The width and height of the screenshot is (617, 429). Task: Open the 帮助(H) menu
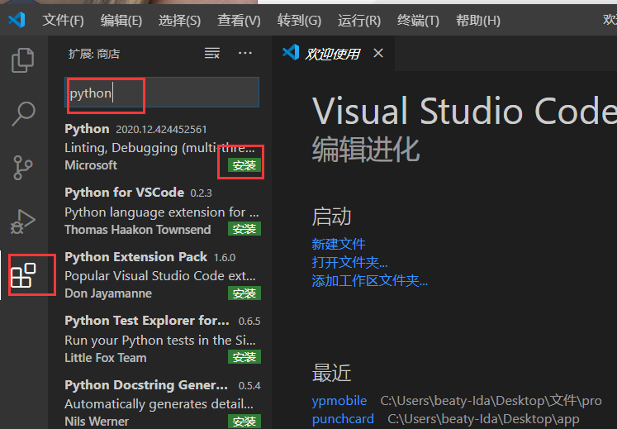[478, 20]
